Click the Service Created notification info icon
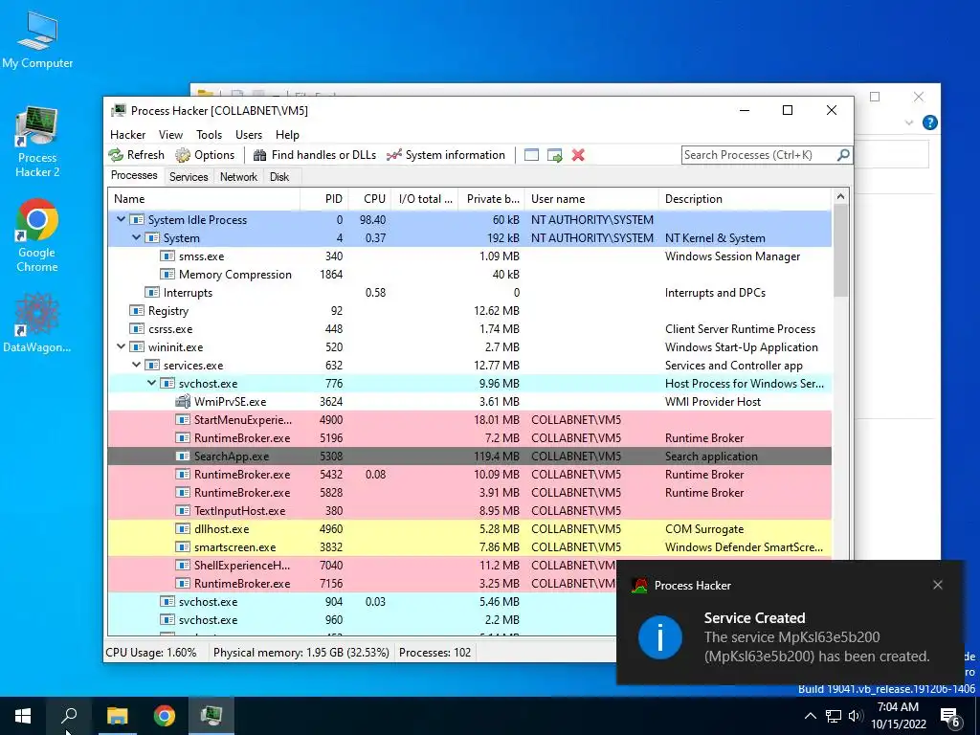980x735 pixels. tap(660, 636)
